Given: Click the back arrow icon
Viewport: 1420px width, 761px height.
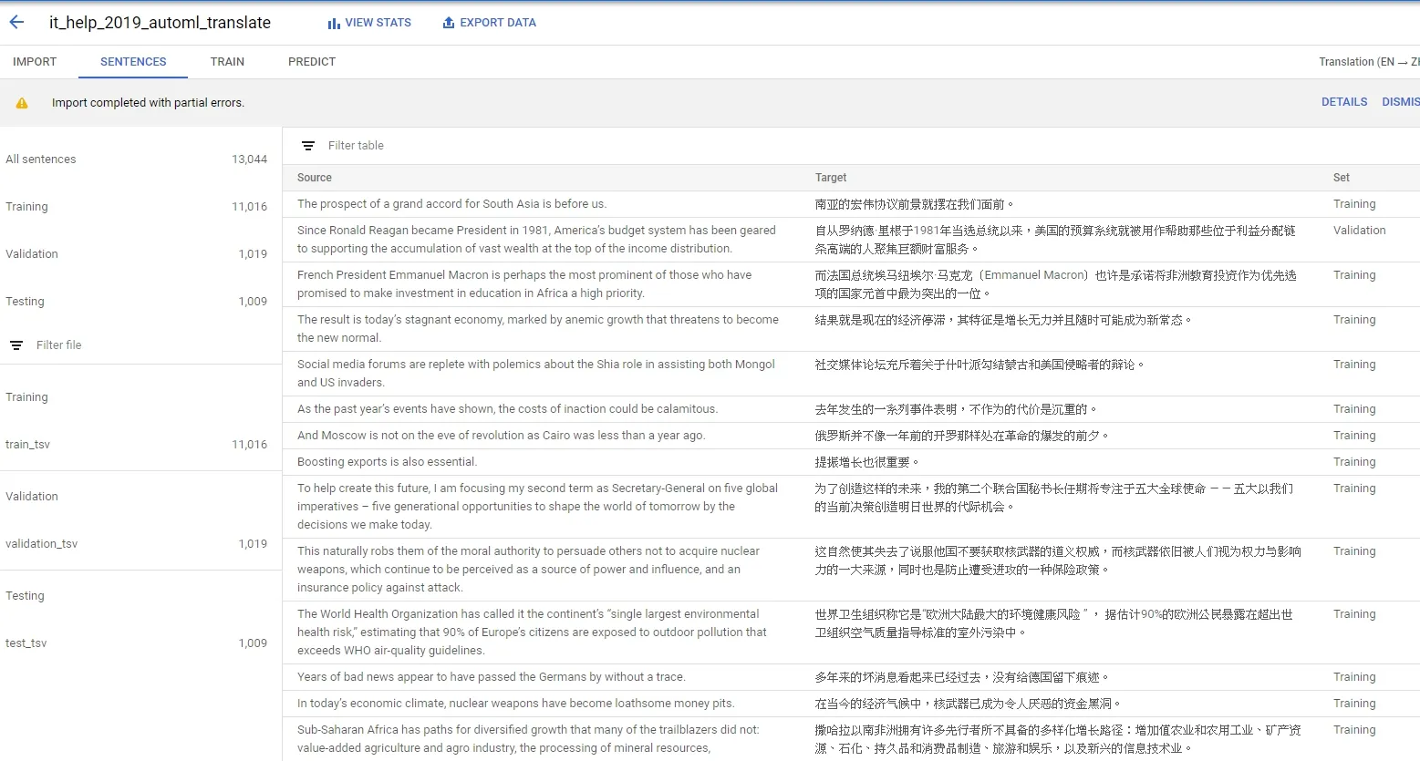Looking at the screenshot, I should [16, 22].
